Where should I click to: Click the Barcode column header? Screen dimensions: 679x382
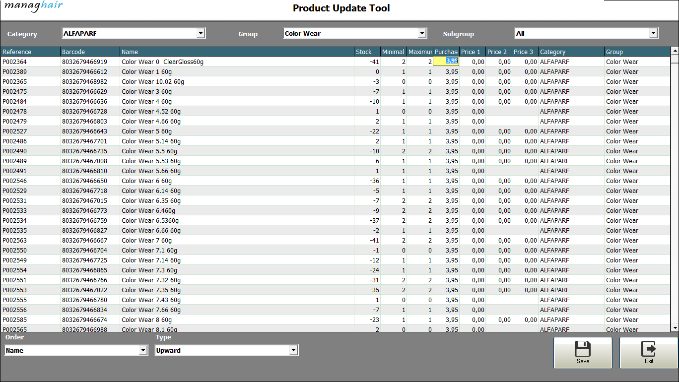click(89, 52)
